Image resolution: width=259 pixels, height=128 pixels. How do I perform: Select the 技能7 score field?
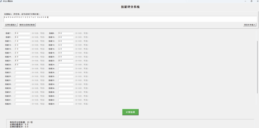click(22, 33)
